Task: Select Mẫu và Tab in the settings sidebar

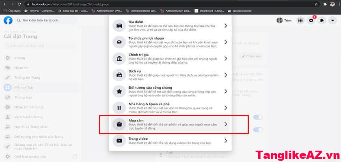Action: tap(24, 87)
